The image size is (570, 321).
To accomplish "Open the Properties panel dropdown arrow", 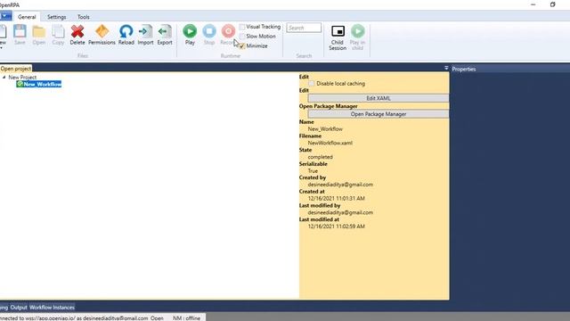I will (446, 68).
